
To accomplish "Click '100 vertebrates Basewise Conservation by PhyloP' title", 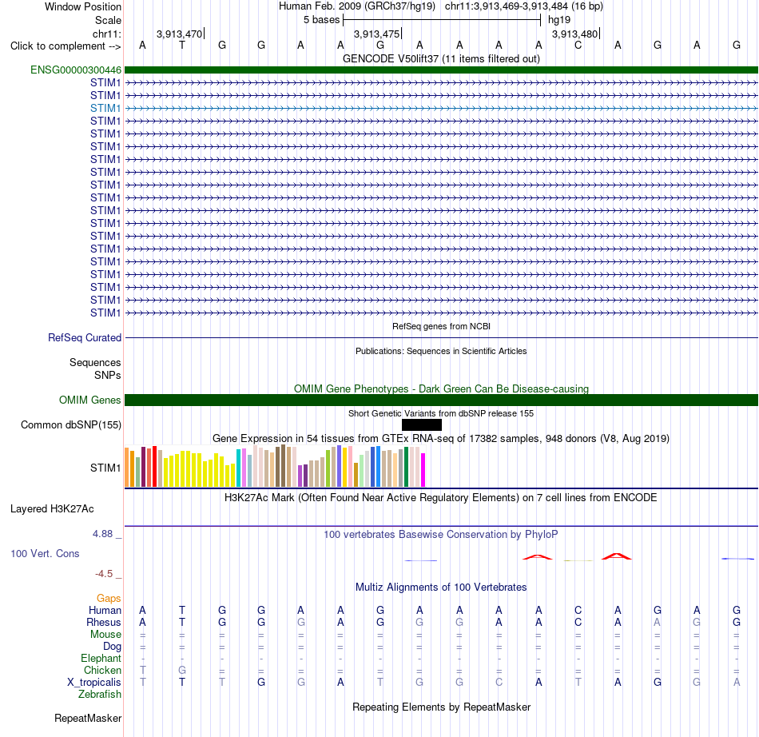I will coord(441,534).
